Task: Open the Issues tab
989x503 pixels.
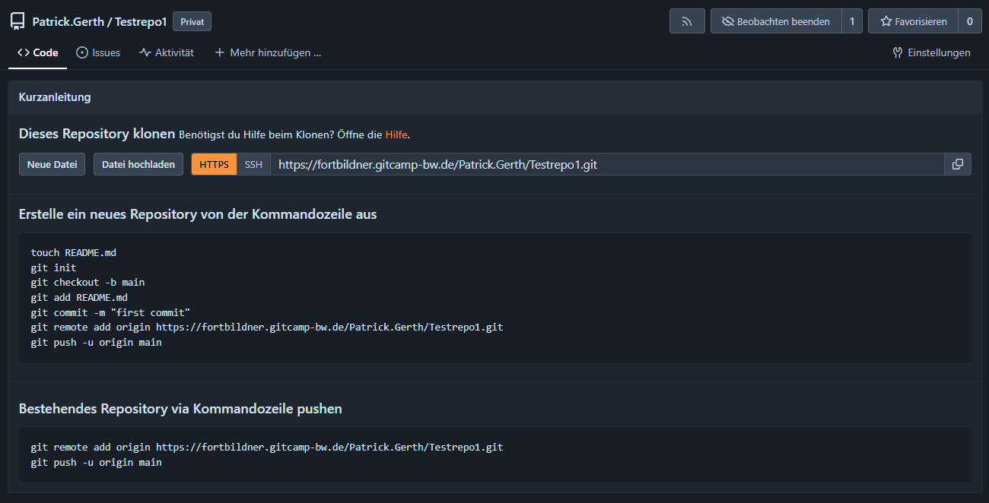Action: (x=98, y=52)
